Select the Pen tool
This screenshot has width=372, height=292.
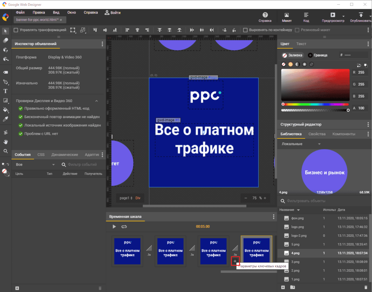tap(5, 82)
